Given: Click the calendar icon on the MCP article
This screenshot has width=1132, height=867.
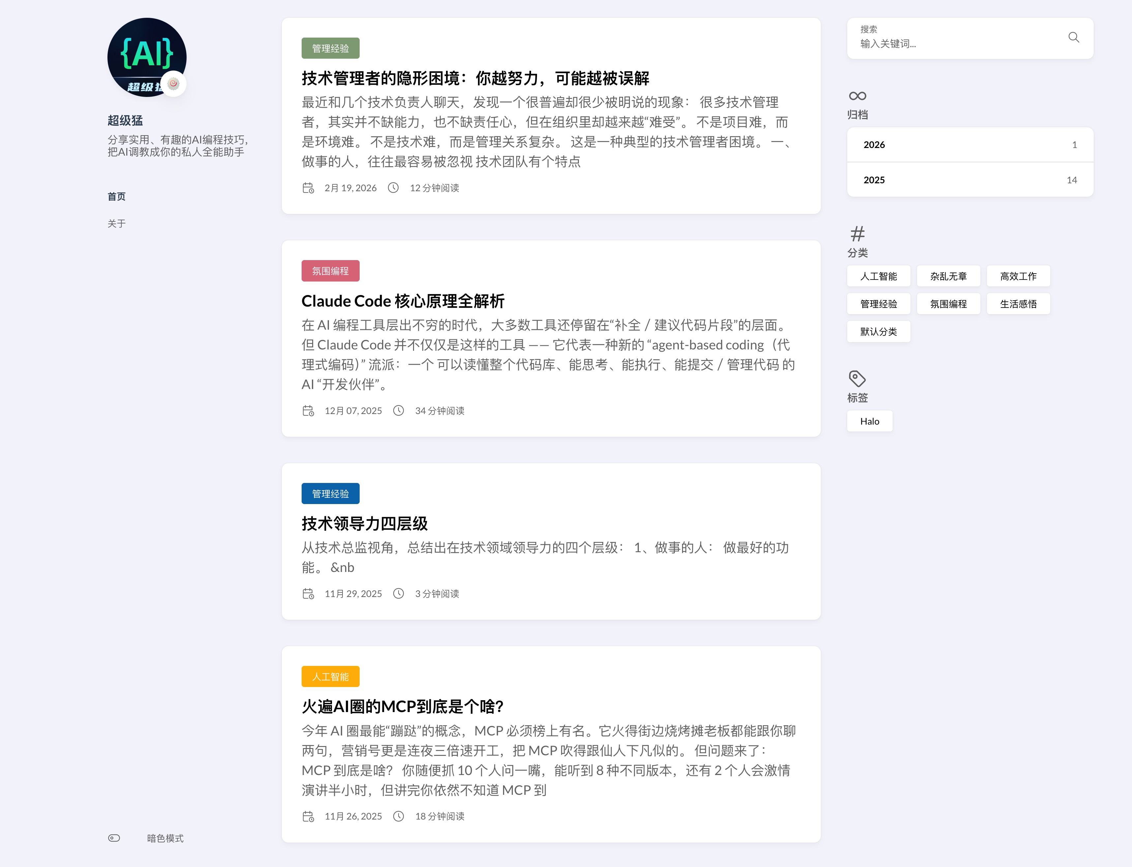Looking at the screenshot, I should pos(309,817).
